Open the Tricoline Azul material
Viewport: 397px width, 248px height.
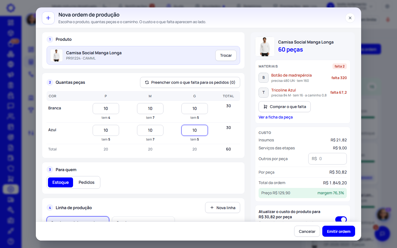[283, 90]
